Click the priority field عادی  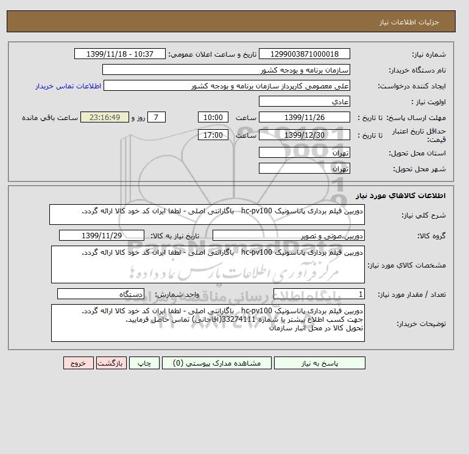[304, 101]
